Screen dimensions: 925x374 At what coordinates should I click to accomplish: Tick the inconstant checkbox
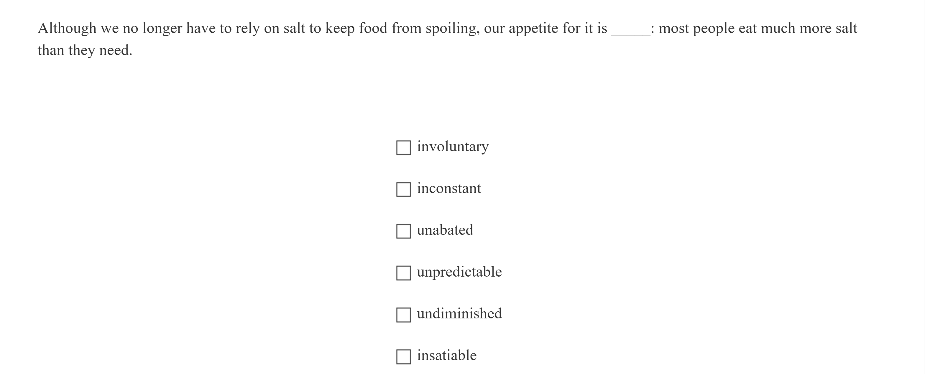[x=403, y=190]
